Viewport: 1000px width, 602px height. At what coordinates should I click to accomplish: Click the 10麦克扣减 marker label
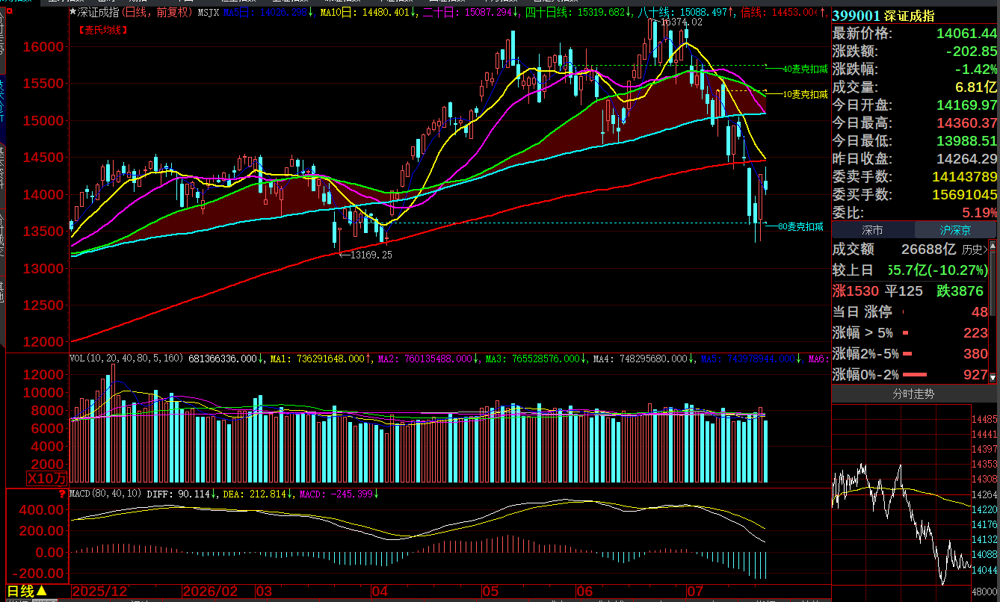click(x=805, y=94)
